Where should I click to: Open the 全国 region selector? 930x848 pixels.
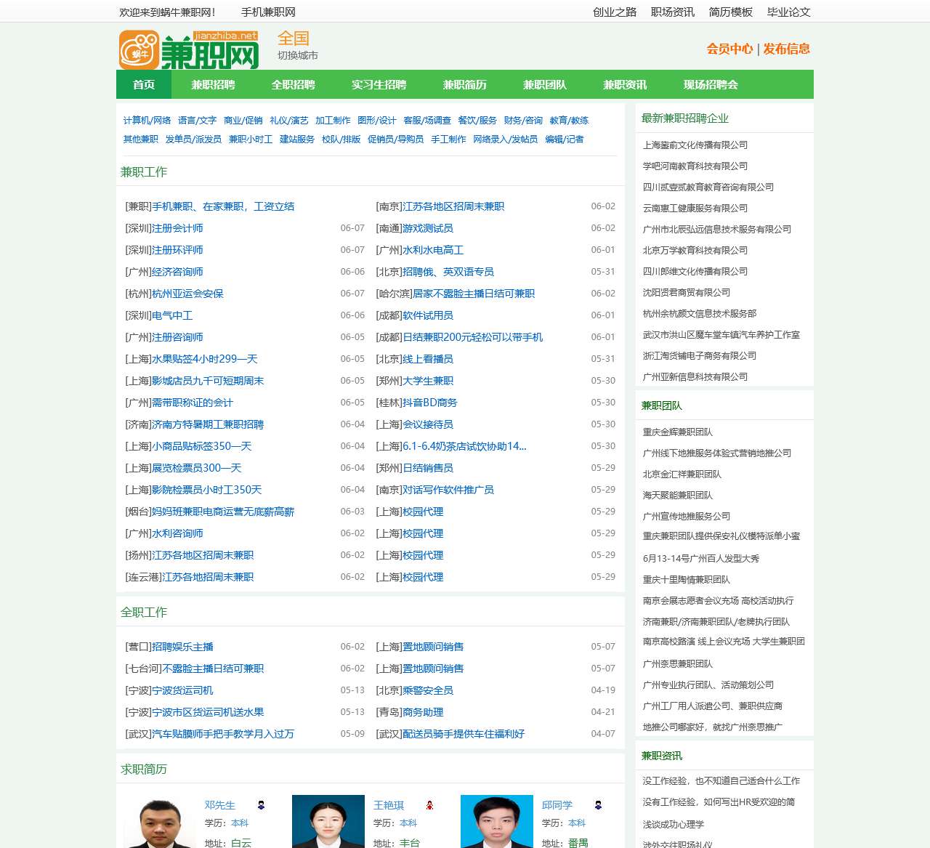click(x=293, y=38)
